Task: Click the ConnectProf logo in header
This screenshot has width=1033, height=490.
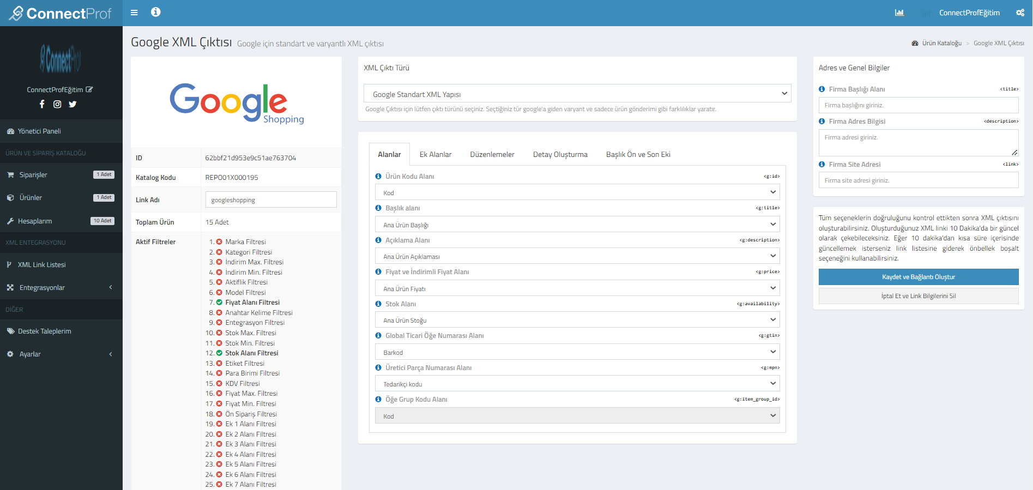Action: [61, 13]
